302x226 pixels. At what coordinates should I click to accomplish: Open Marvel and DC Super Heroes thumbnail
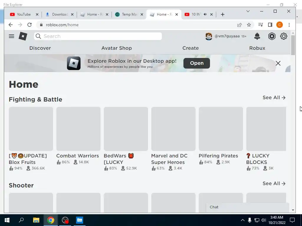click(x=173, y=129)
